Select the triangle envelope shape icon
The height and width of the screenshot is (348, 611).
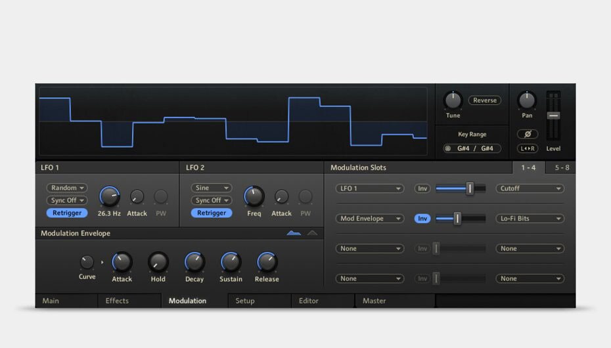point(312,233)
